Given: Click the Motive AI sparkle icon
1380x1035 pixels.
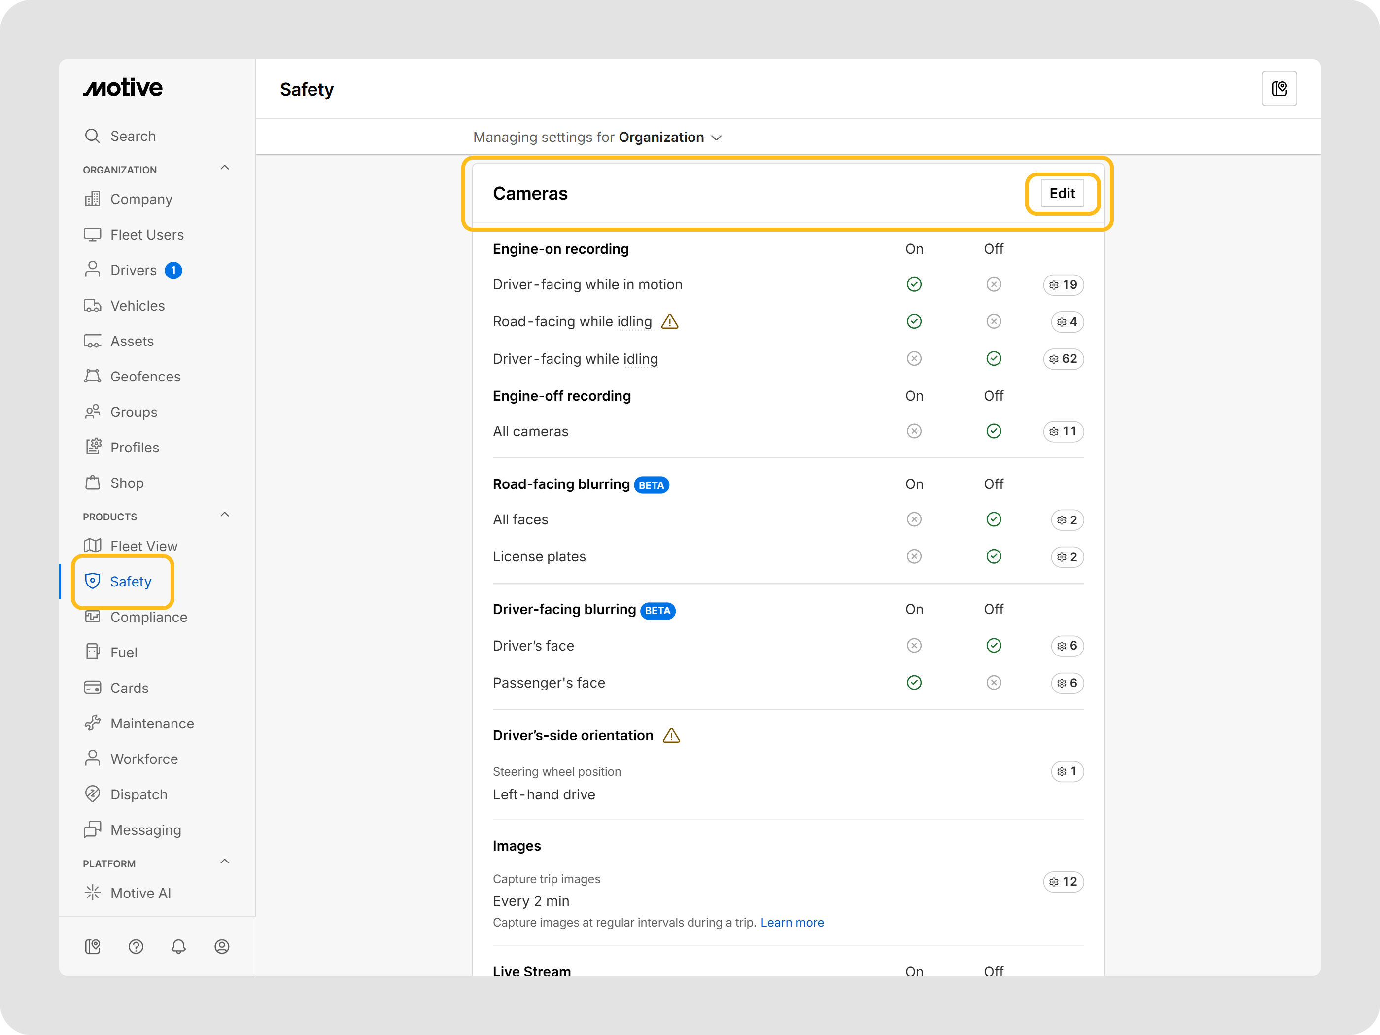Looking at the screenshot, I should click(x=92, y=893).
